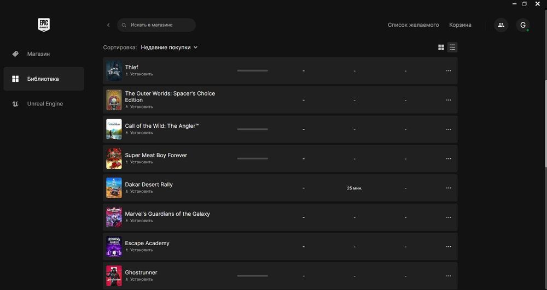Open more options for Super Meat Boy Forever
The height and width of the screenshot is (290, 547).
449,158
